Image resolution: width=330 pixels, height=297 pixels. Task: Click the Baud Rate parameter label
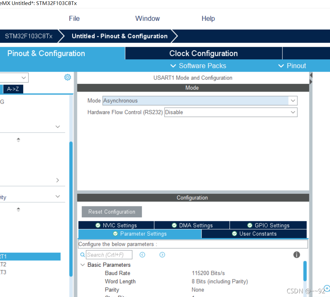118,273
